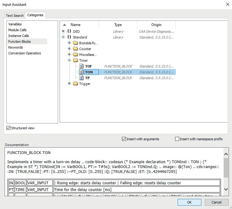Click documentation scrollbar down arrow
The width and height of the screenshot is (232, 209).
(226, 189)
